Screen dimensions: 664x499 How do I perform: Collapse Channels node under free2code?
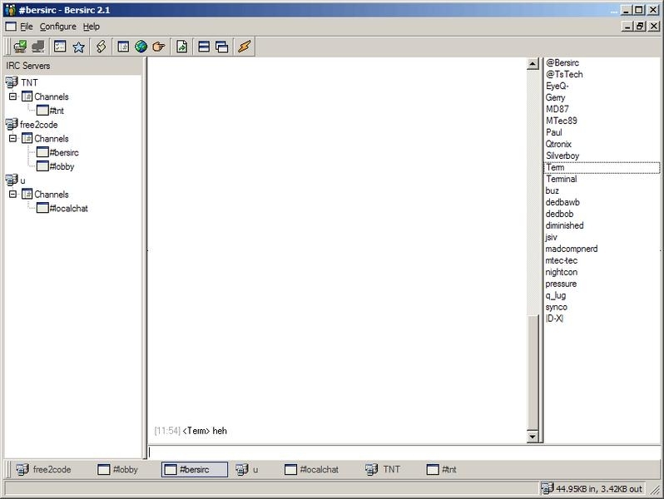(13, 138)
